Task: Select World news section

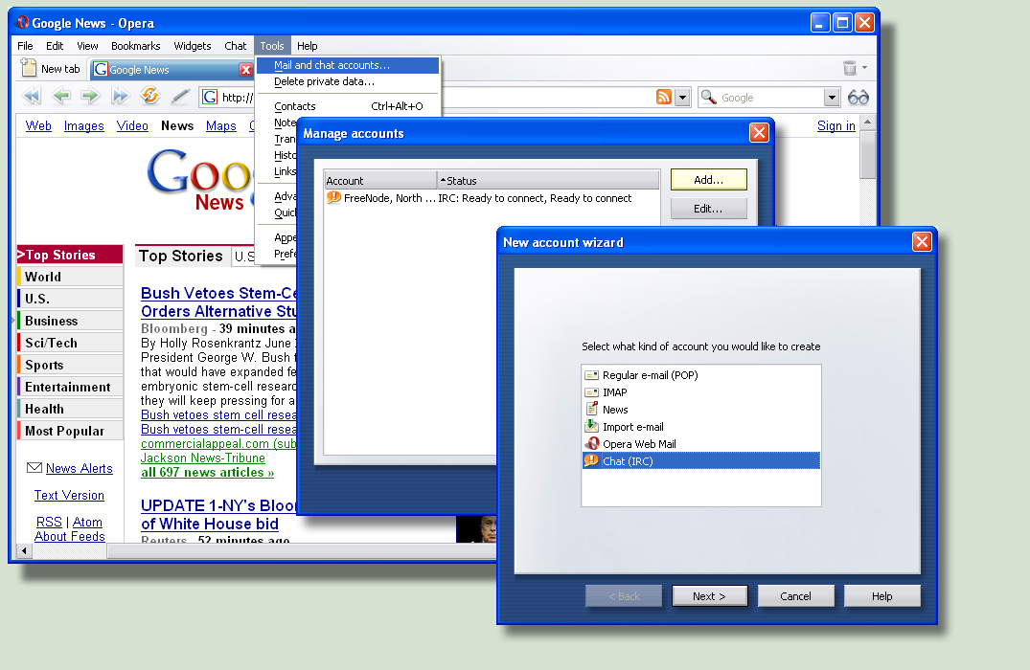Action: point(70,277)
